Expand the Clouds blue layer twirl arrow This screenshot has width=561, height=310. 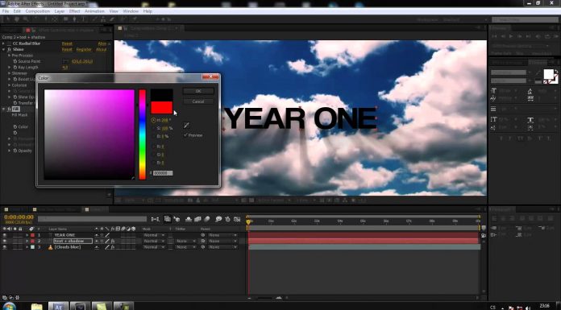tap(27, 247)
